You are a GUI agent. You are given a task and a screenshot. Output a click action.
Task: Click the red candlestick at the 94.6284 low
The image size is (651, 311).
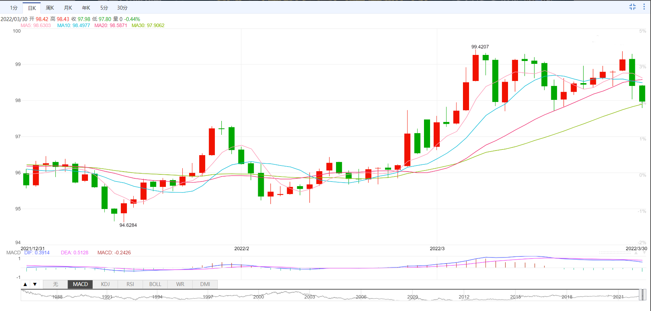click(124, 208)
